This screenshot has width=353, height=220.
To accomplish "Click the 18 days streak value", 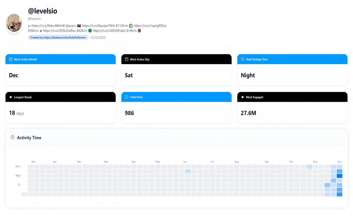I will 17,113.
